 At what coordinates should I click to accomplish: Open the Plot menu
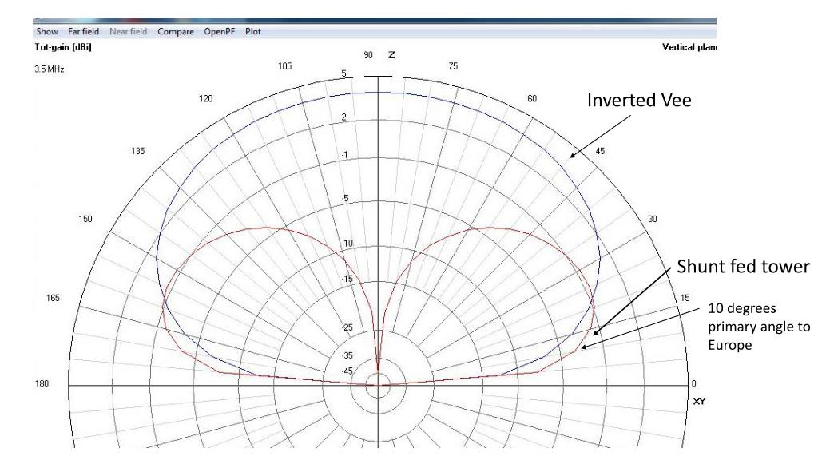[253, 31]
